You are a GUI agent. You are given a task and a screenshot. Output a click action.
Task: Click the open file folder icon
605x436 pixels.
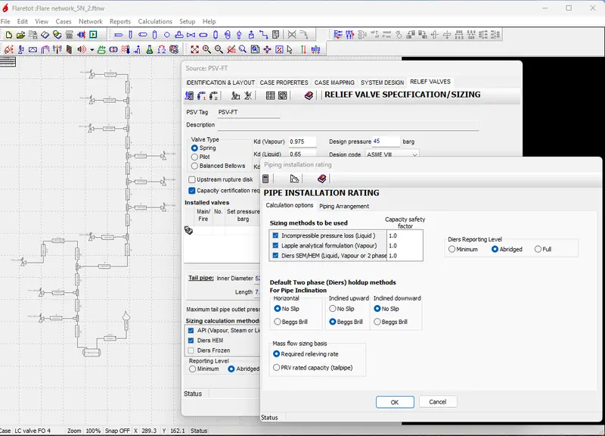pos(20,33)
